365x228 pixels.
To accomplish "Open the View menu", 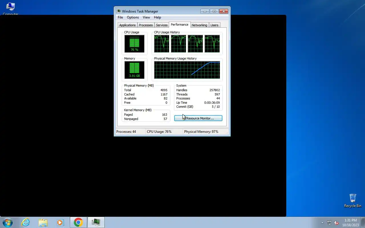I will pos(146,17).
